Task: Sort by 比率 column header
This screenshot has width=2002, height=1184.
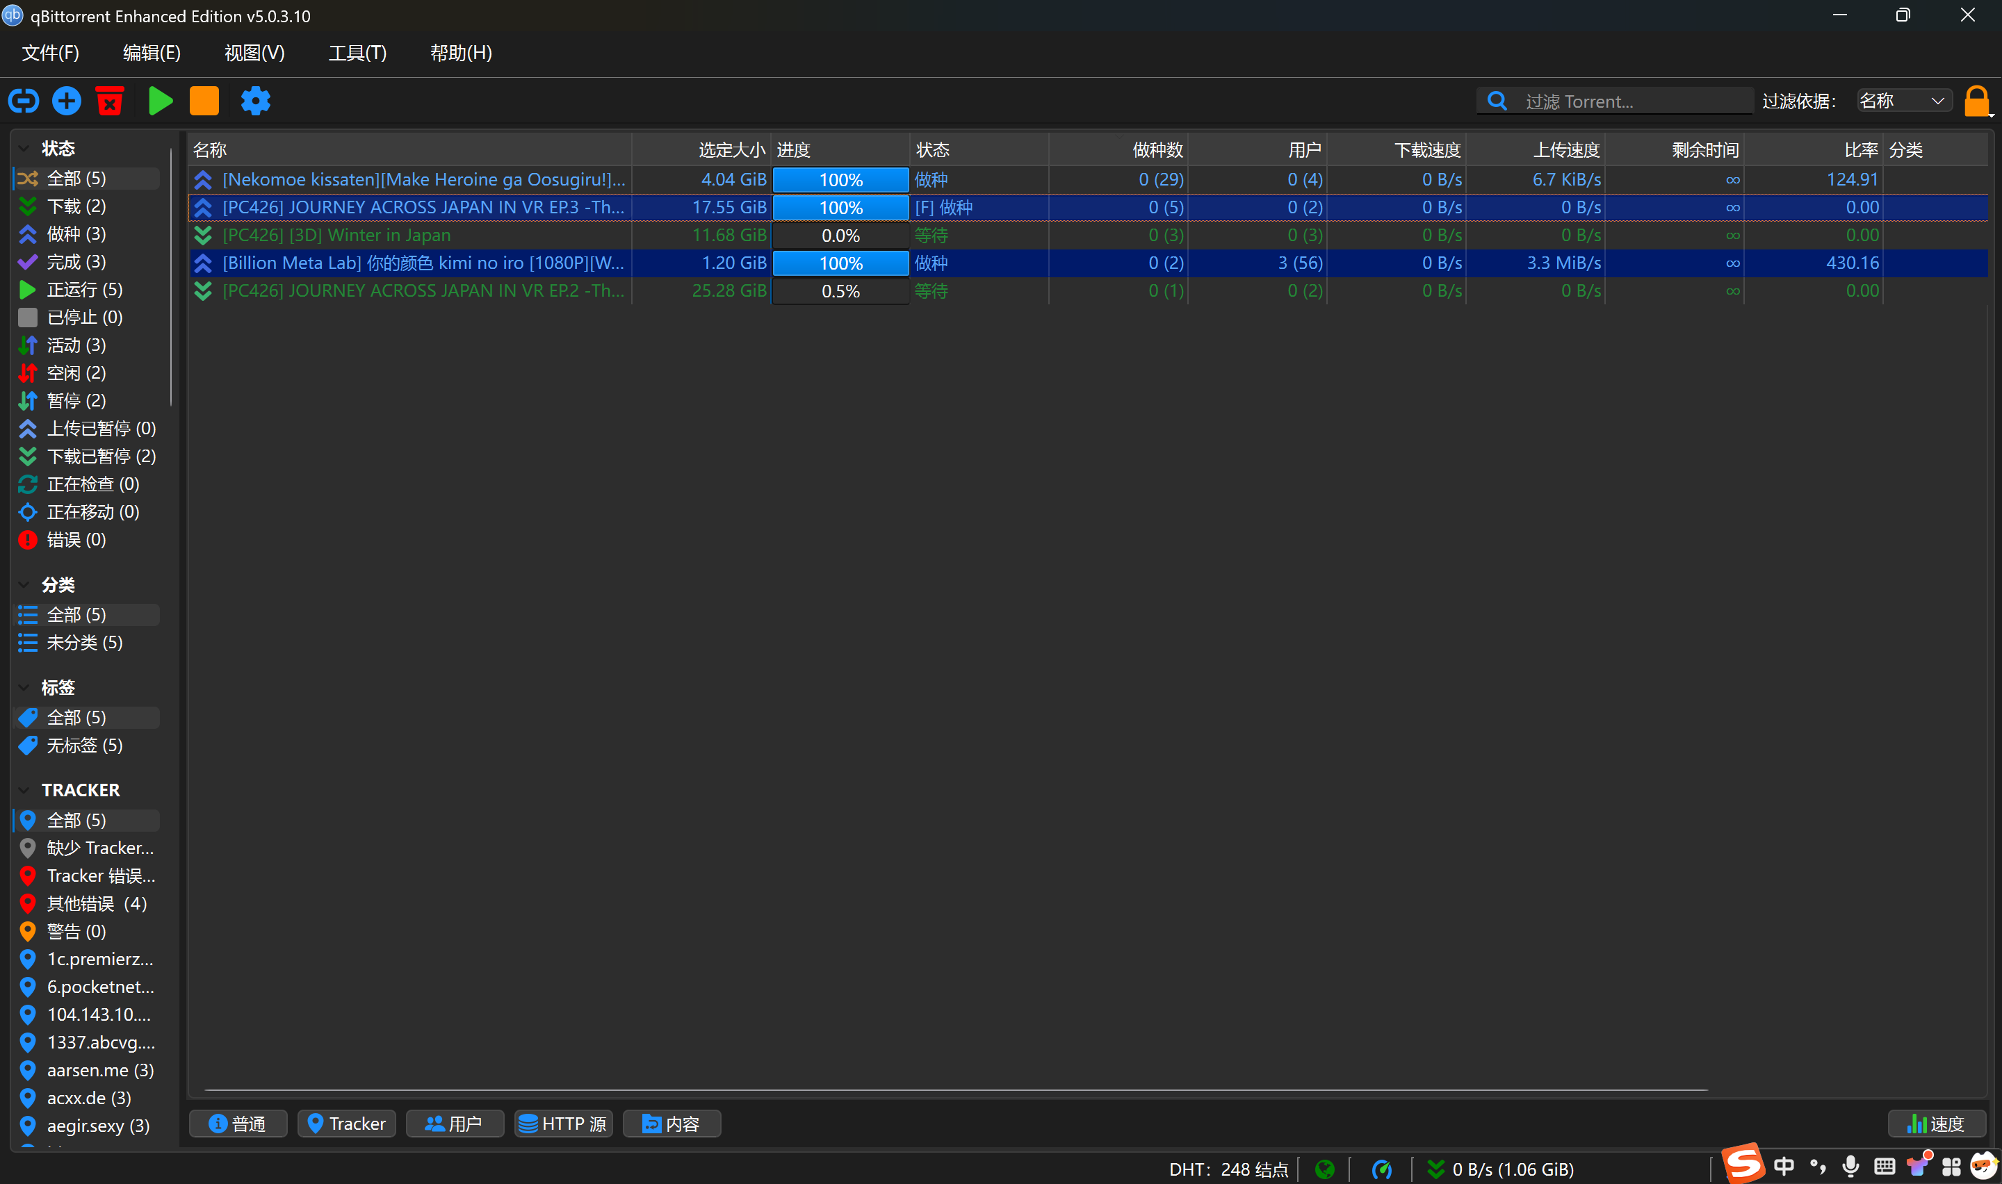Action: [1814, 150]
